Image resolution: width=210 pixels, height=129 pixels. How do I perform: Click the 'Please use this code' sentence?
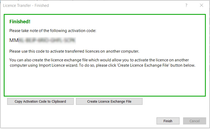(74, 51)
